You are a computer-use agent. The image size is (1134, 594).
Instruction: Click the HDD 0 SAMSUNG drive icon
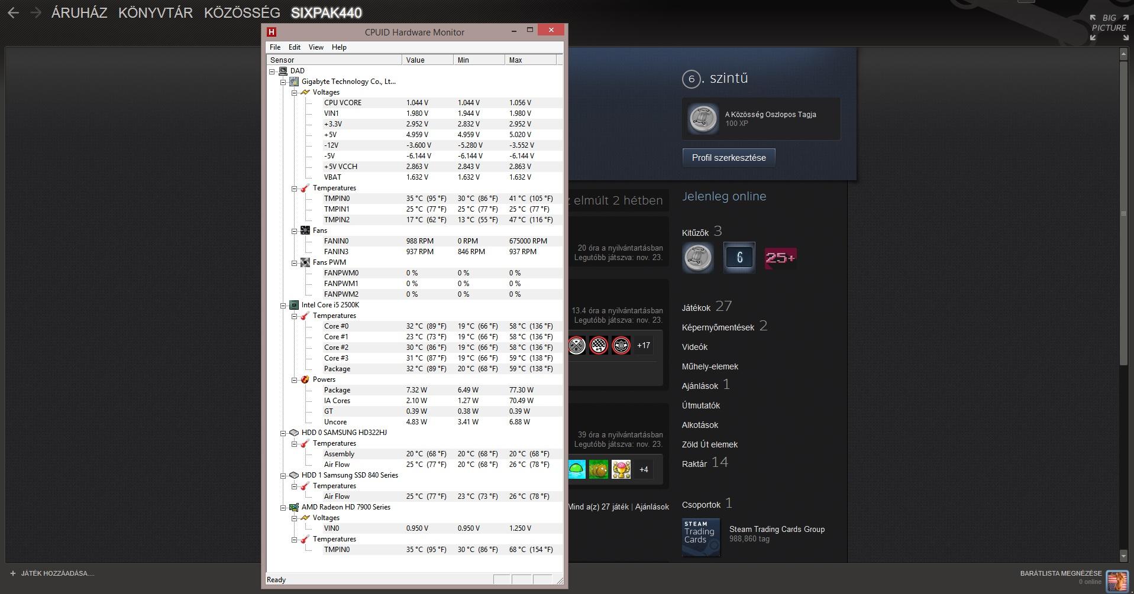point(294,433)
